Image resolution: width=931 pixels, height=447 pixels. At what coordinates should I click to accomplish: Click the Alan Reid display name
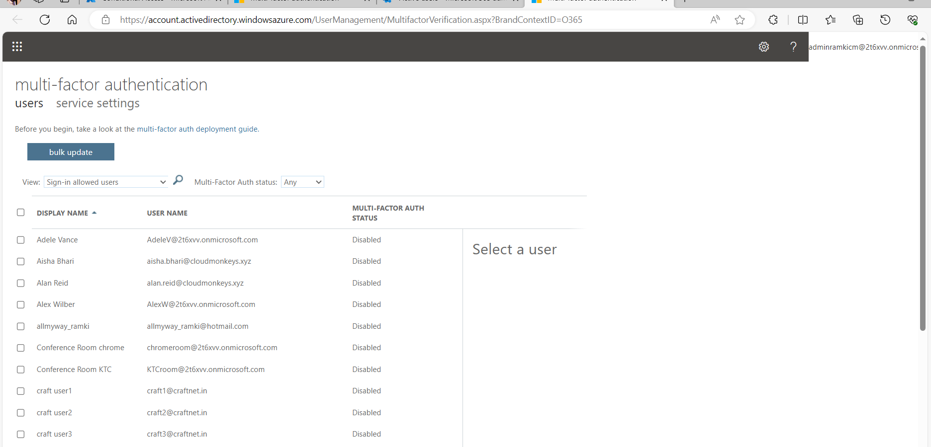point(52,283)
